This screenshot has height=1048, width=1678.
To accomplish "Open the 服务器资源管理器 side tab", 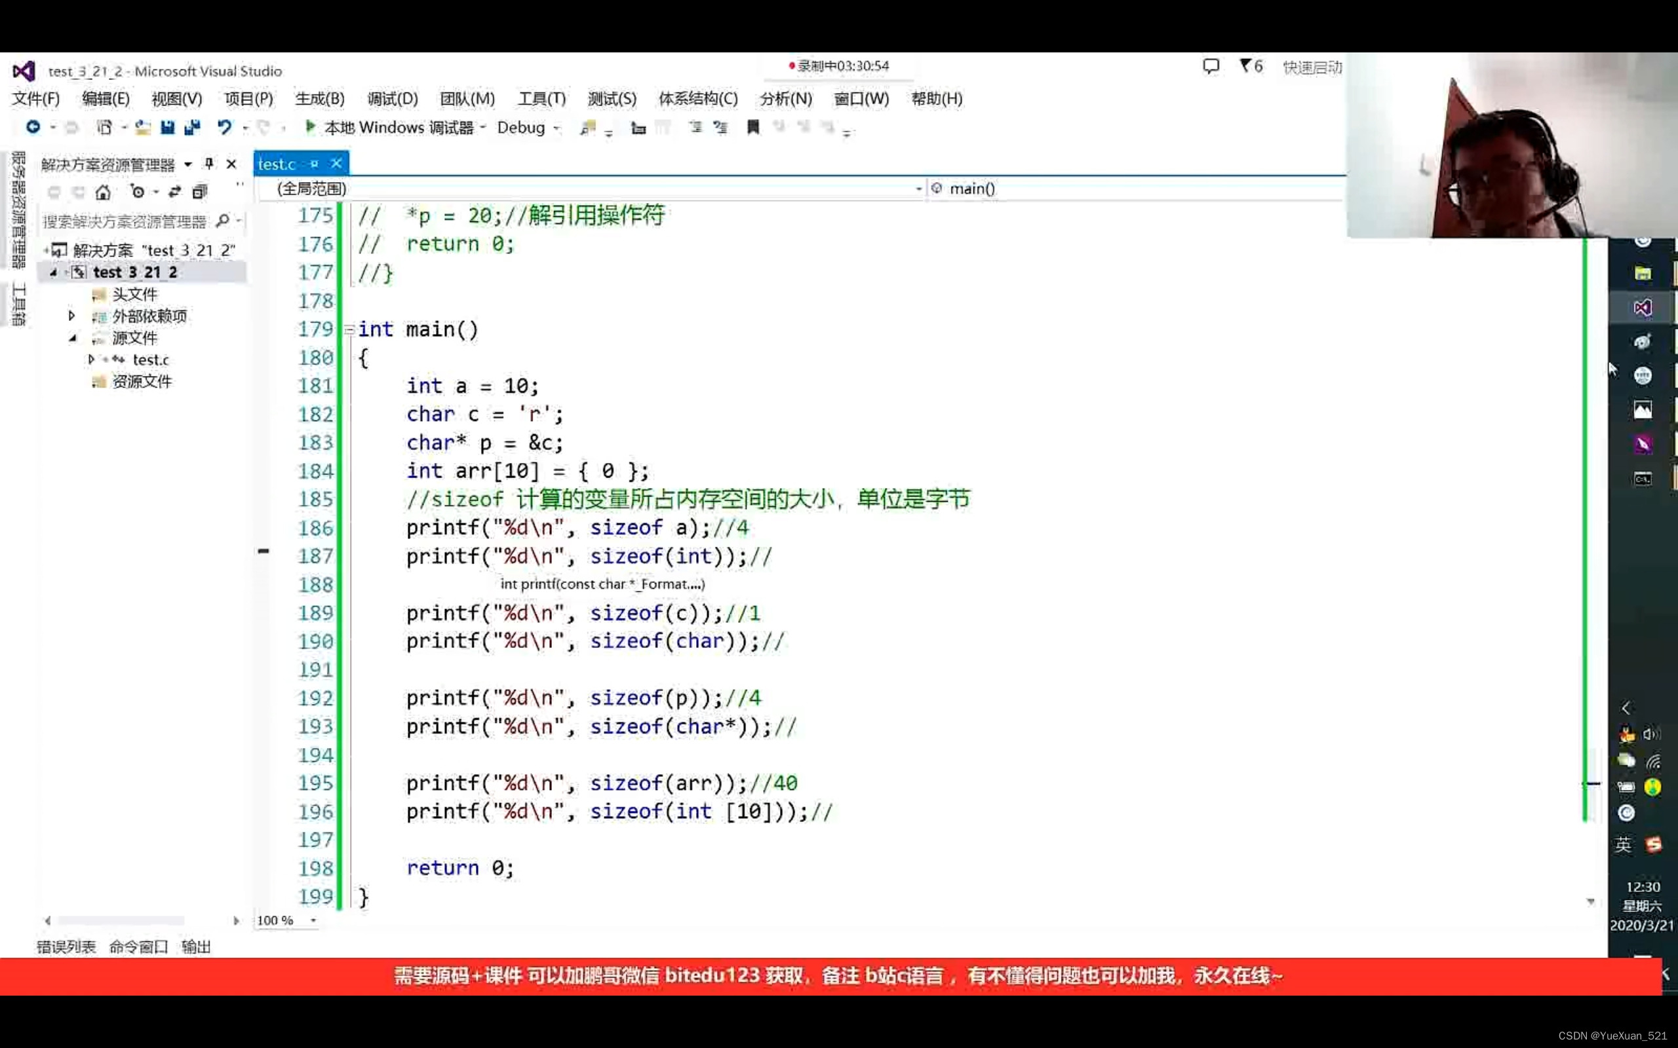I will [x=19, y=210].
